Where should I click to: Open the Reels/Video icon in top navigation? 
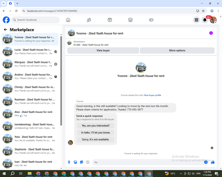(110, 20)
